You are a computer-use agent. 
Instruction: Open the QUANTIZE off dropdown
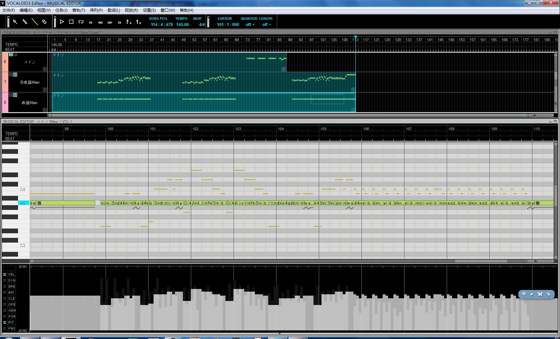click(x=250, y=25)
